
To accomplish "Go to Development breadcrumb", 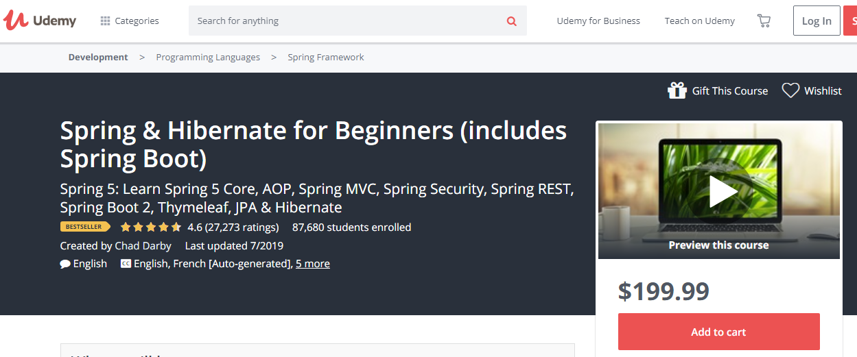I will pos(98,58).
